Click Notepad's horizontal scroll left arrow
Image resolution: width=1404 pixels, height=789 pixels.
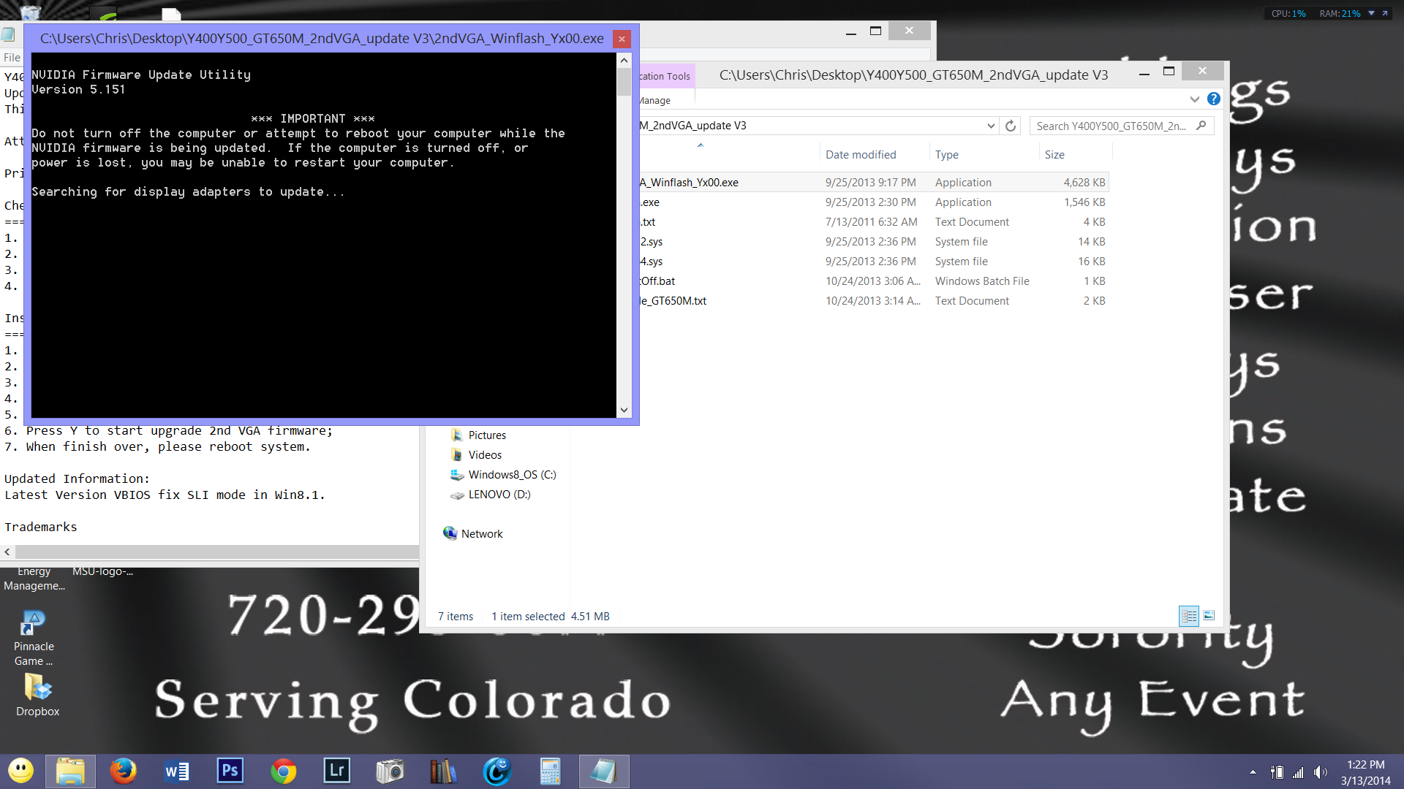[7, 552]
